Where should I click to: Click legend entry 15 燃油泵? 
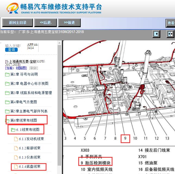148,163
